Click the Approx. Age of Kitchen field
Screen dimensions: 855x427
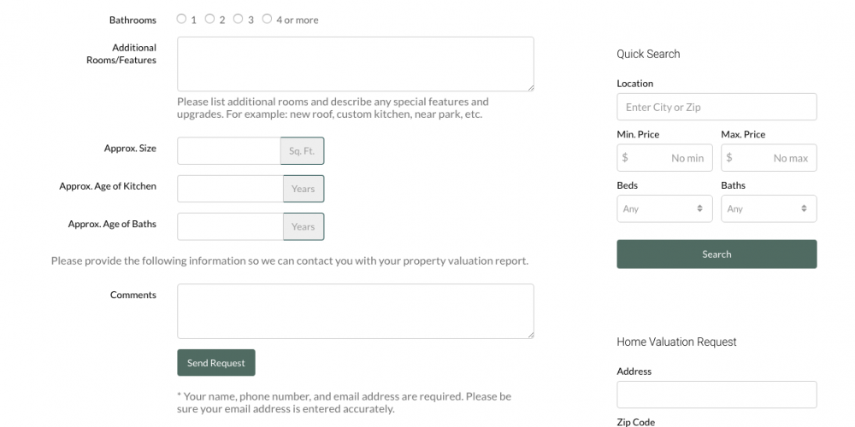[229, 189]
